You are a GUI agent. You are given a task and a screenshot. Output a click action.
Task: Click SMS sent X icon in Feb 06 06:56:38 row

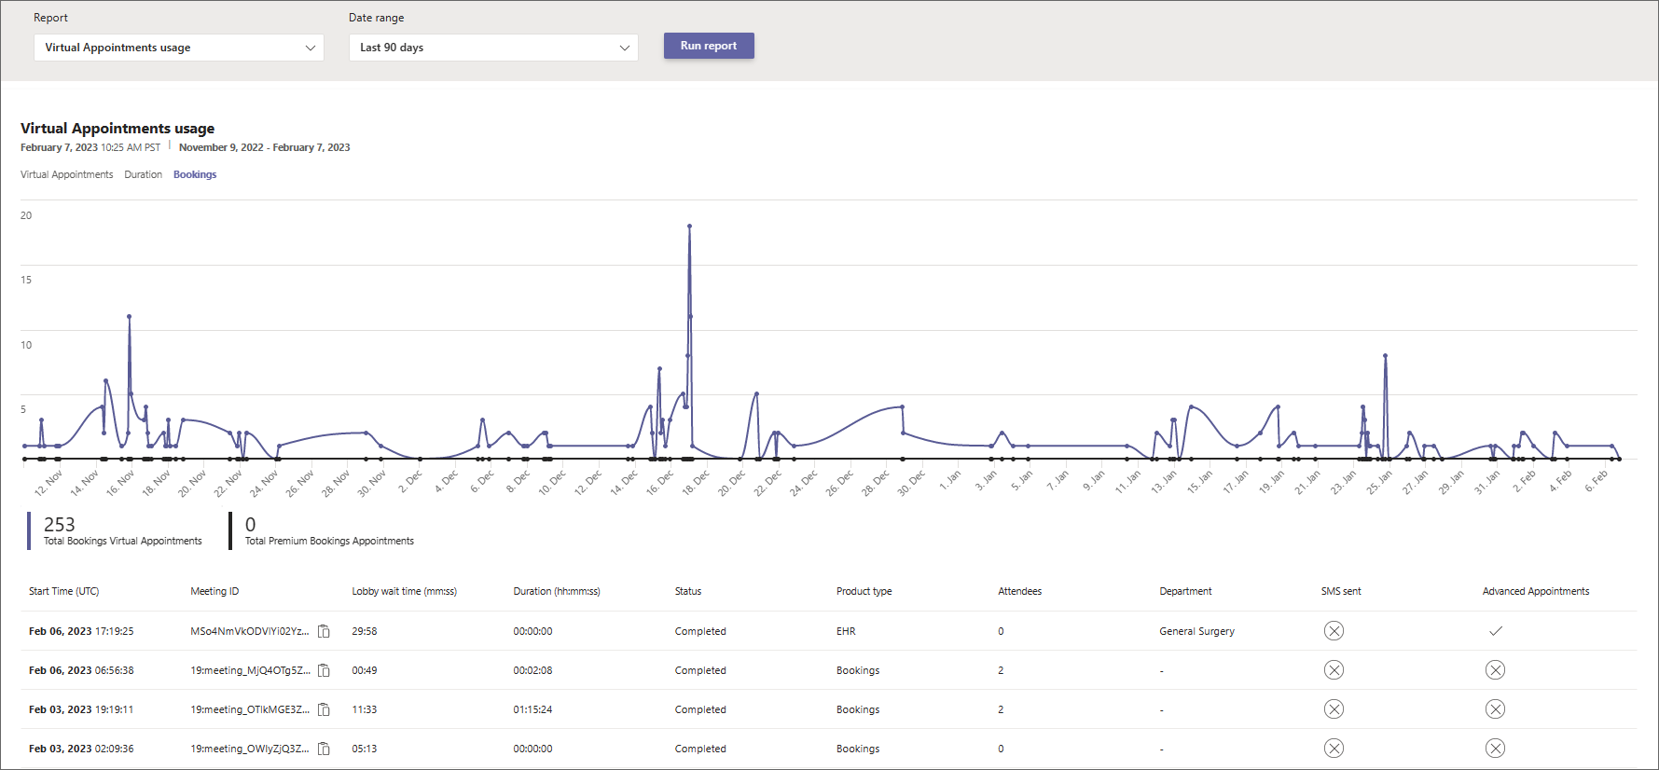1334,670
